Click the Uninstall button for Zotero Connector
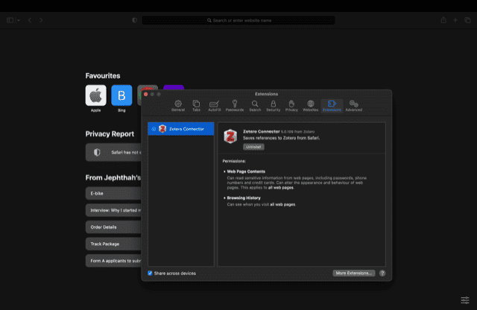 click(254, 147)
